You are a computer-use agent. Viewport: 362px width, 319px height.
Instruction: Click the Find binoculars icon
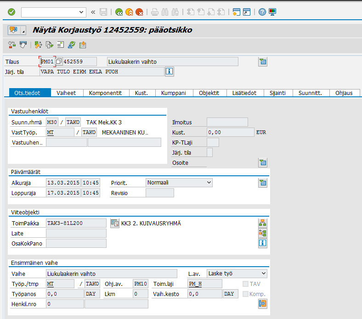pos(165,12)
